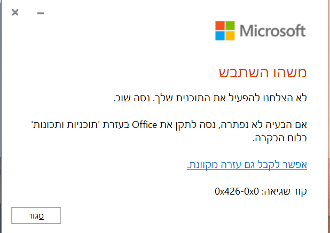330x233 pixels.
Task: Click the quoted text 'תוכניות ותכונות'
Action: click(x=66, y=125)
